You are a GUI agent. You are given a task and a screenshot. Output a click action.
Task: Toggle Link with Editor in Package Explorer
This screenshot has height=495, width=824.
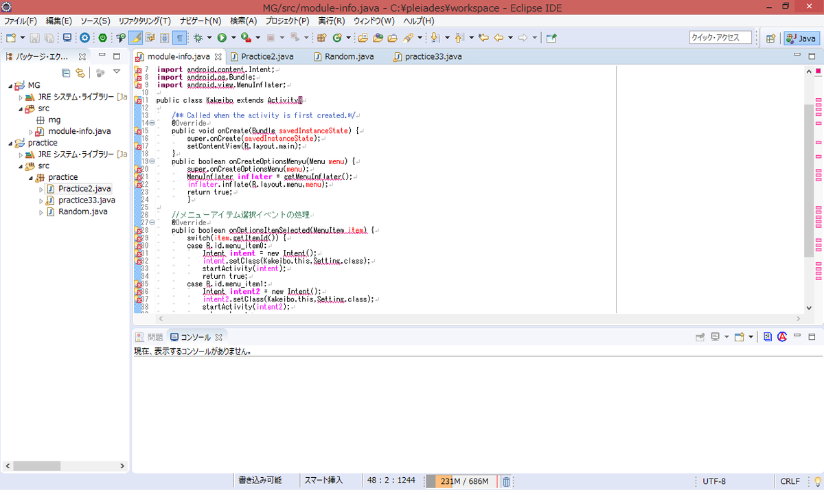80,73
